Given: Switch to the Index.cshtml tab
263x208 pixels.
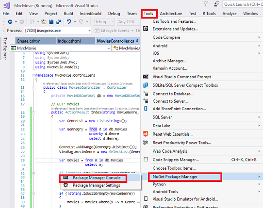Looking at the screenshot, I should 69,41.
